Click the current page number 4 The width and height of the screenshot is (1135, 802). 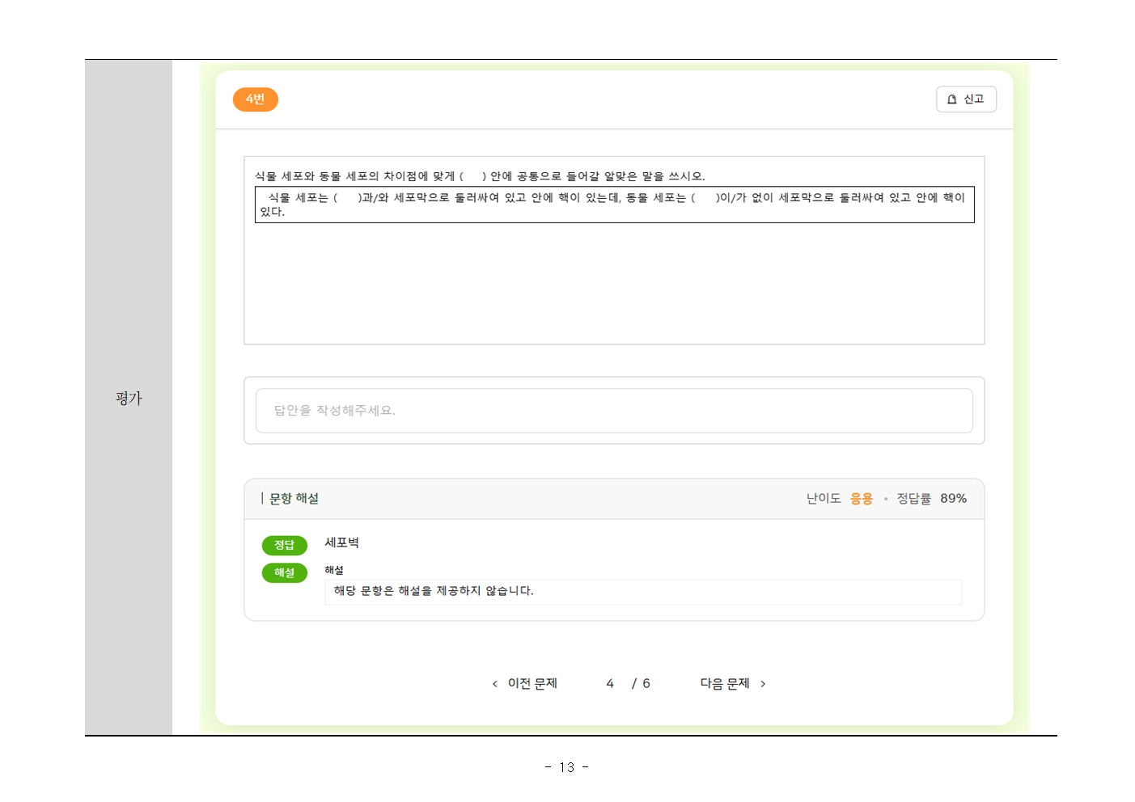[x=610, y=684]
